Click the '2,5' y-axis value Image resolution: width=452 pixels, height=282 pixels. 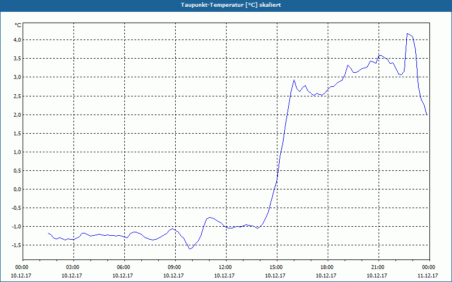(18, 96)
